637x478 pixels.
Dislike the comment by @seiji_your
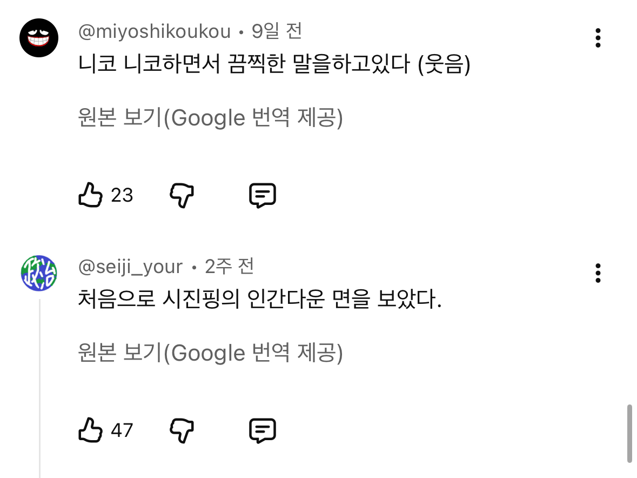(182, 430)
